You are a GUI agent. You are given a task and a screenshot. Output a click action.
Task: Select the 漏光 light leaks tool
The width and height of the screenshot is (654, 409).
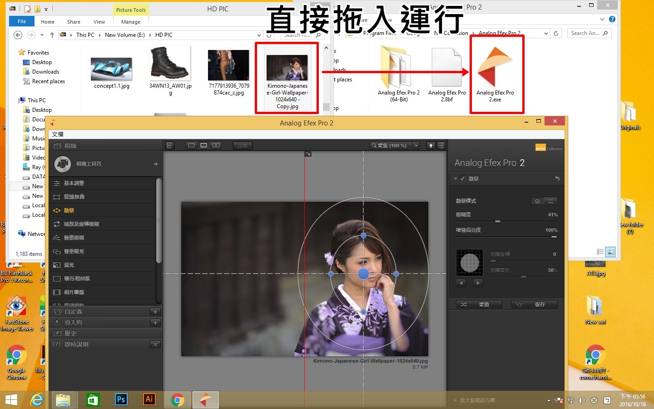click(x=102, y=265)
